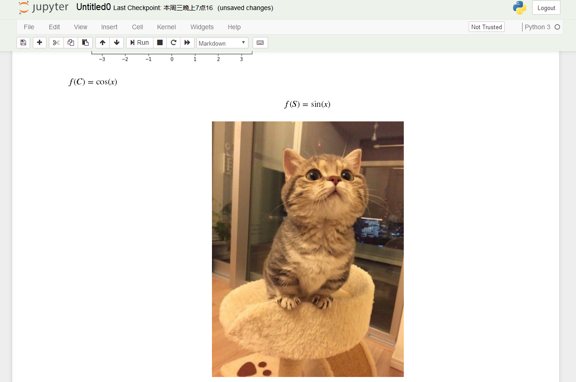576x382 pixels.
Task: Select the f(C) = cos(x) formula
Action: [x=93, y=82]
